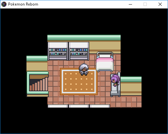Viewport: 168px width, 134px height.
Task: Click the purple-haired character at the computer
Action: 115,80
